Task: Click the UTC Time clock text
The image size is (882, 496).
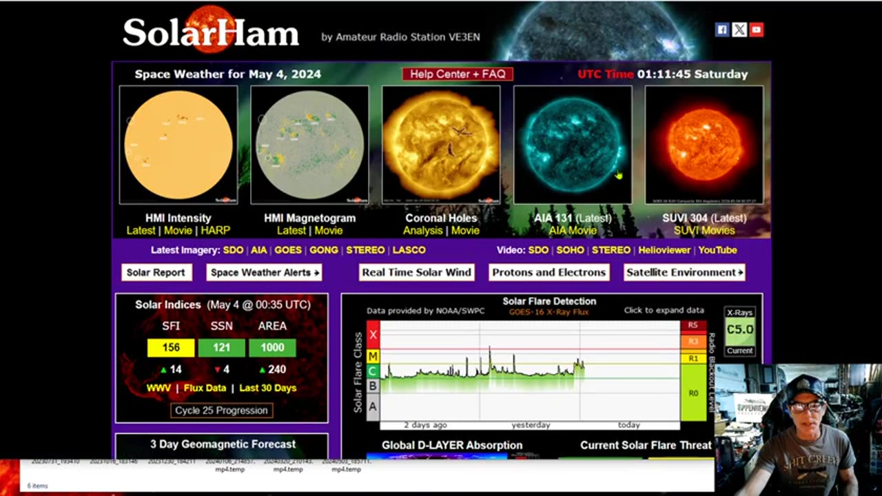Action: tap(663, 74)
